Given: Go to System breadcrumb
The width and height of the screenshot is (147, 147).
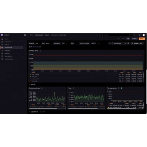Looking at the screenshot, I should pos(47,35).
